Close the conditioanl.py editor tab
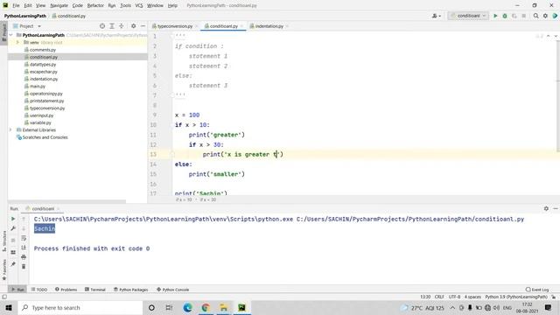Screen dimensions: 560x315 coord(241,26)
